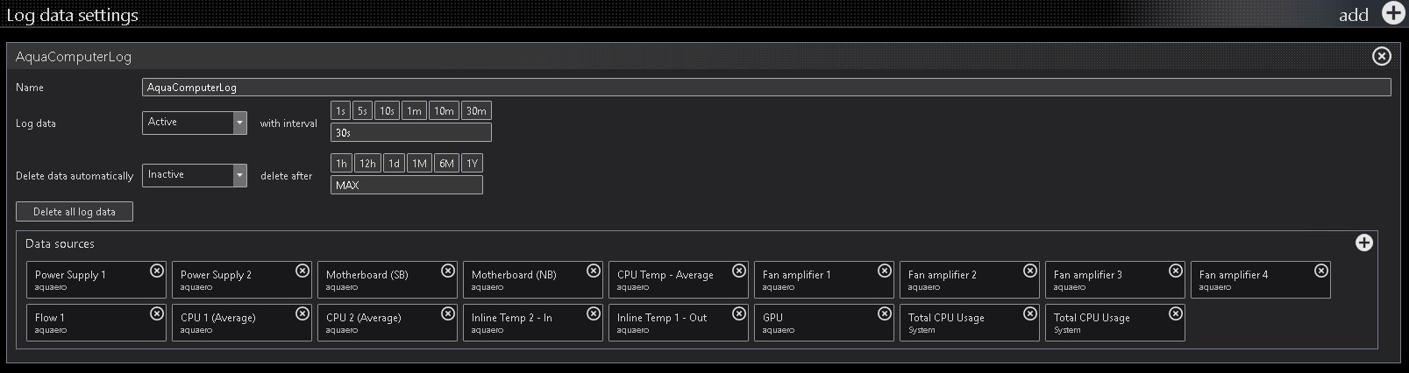This screenshot has height=373, width=1409.
Task: Remove Inline Temp 2 - In source
Action: 594,313
